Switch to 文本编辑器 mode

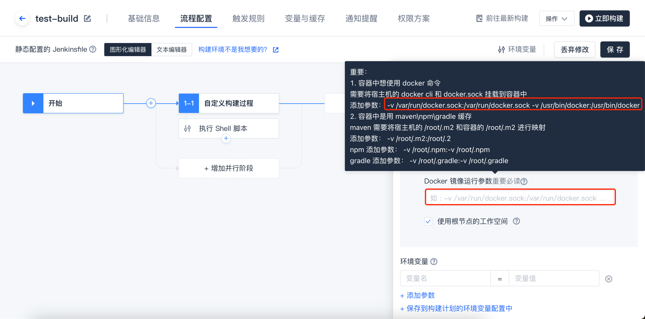(x=172, y=50)
